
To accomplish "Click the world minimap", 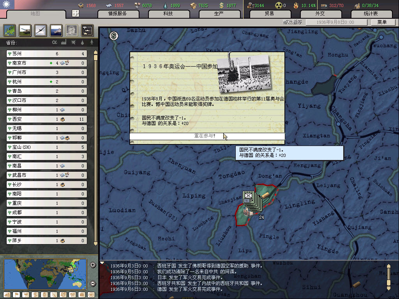I will tap(45, 274).
